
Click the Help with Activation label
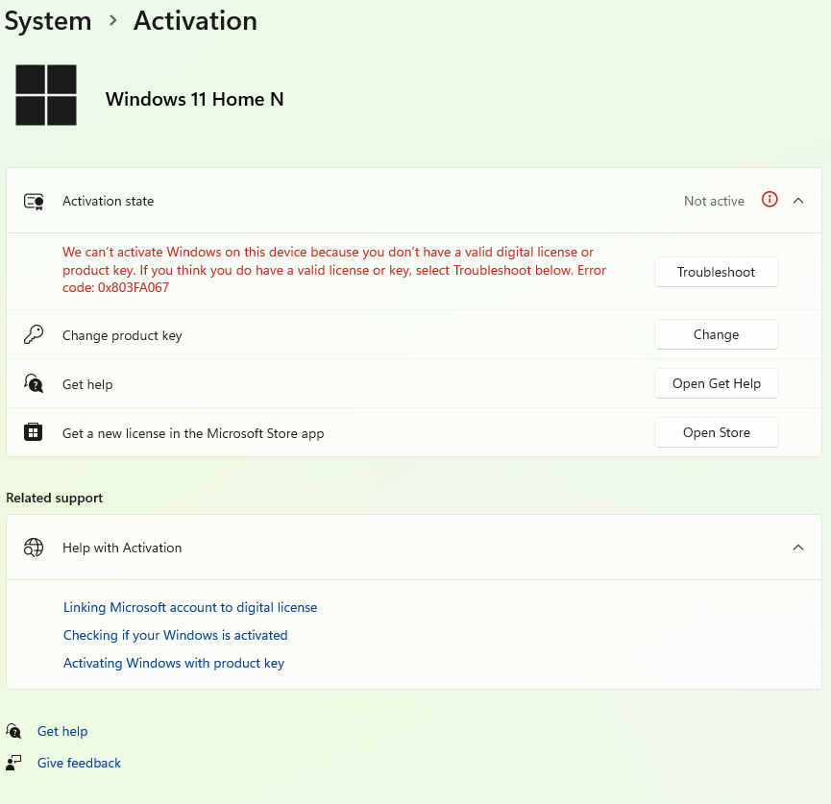click(122, 548)
